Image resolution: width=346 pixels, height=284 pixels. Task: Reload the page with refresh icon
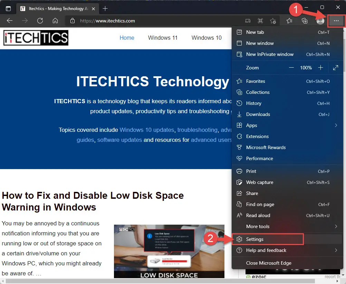(40, 21)
